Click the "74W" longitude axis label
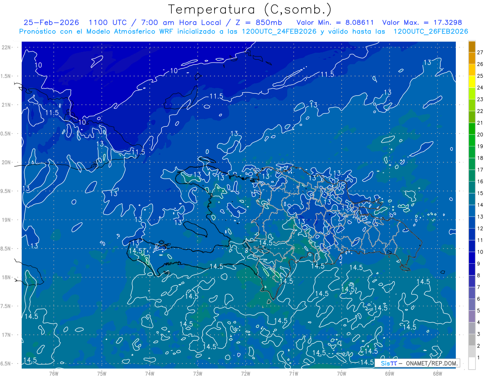The height and width of the screenshot is (379, 491). click(150, 373)
